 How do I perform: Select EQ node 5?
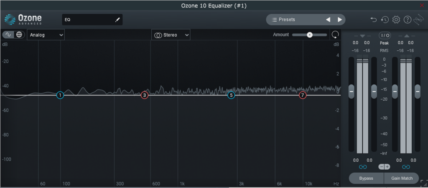(x=231, y=95)
